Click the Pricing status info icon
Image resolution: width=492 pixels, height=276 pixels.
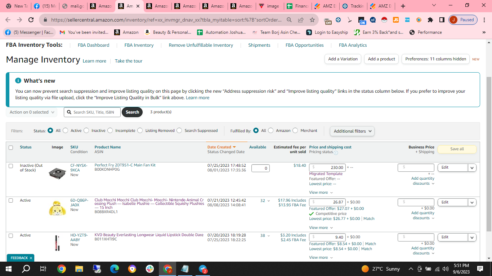(336, 152)
